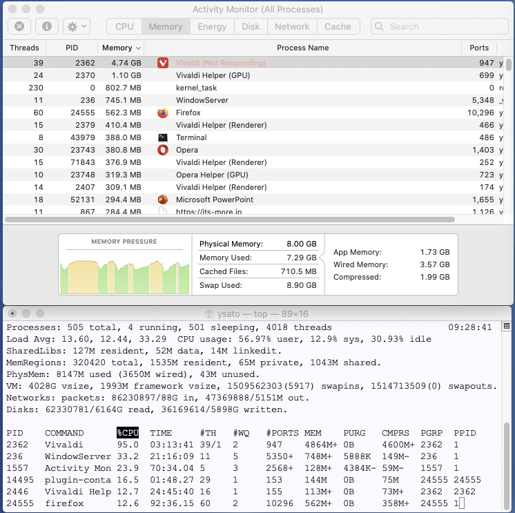Screen dimensions: 515x513
Task: Switch to the CPU tab
Action: click(124, 26)
